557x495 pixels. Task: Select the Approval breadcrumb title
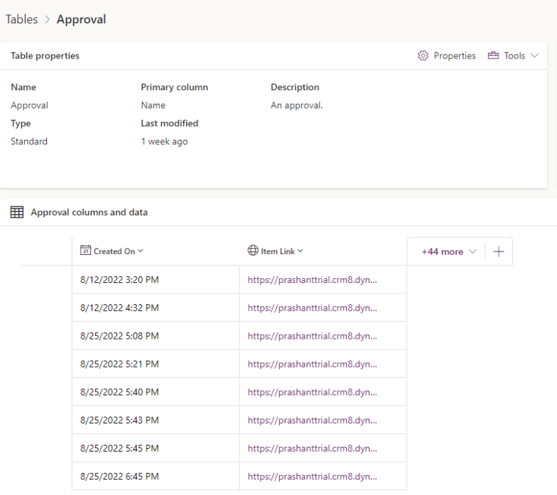coord(81,19)
